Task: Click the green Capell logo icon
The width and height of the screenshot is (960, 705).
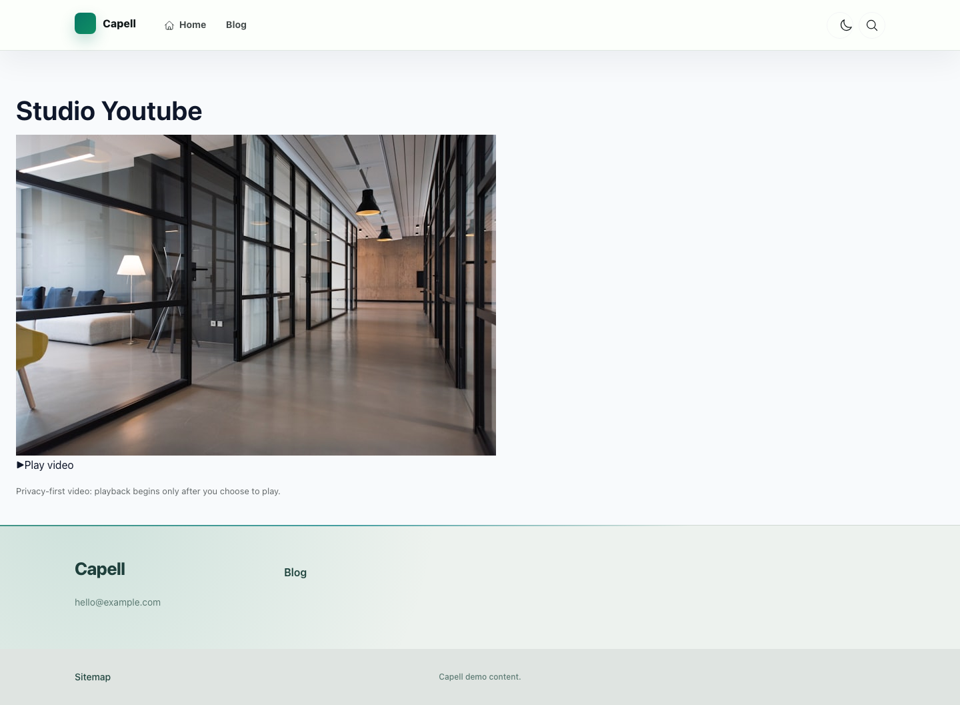Action: pyautogui.click(x=85, y=23)
